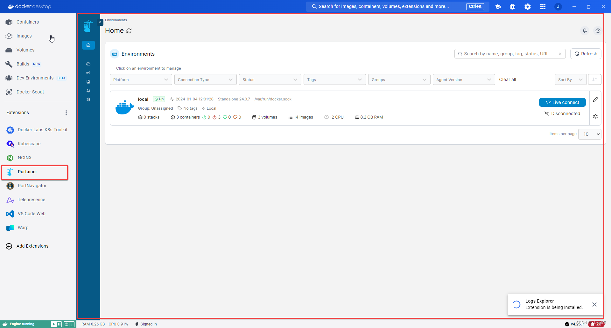611x328 pixels.
Task: Go to Containers in the left sidebar
Action: 38,22
